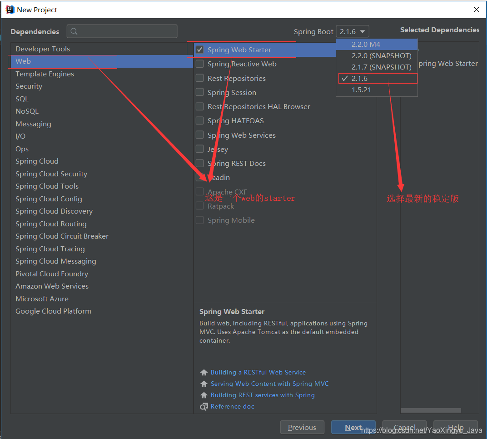
Task: Select Spring Cloud Discovery category
Action: pos(102,211)
